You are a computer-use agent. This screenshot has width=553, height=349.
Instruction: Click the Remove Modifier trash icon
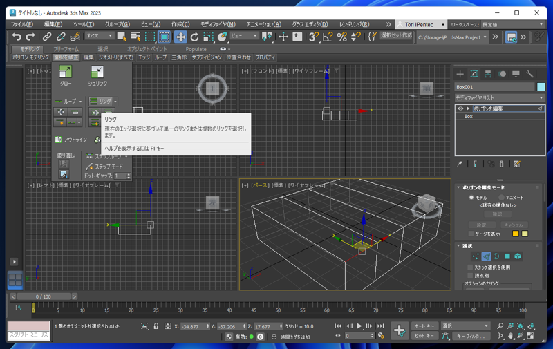502,164
